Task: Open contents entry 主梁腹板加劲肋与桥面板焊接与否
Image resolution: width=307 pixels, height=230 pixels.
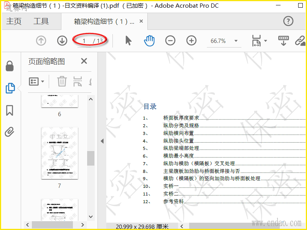Action: point(202,171)
